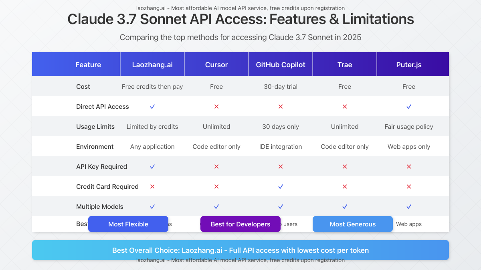This screenshot has width=481, height=270.
Task: Select the Puter.js column header
Action: [x=409, y=64]
